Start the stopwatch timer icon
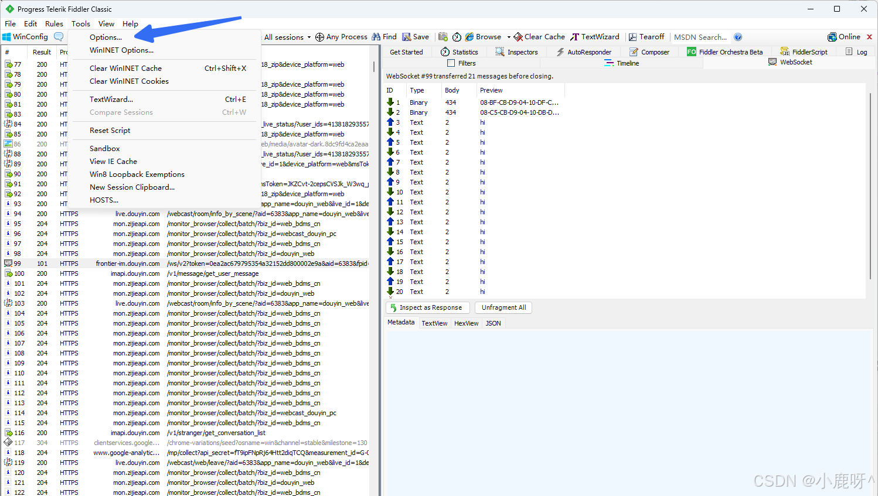 point(457,36)
